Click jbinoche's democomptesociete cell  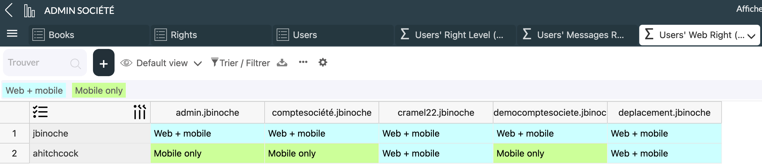pyautogui.click(x=550, y=133)
